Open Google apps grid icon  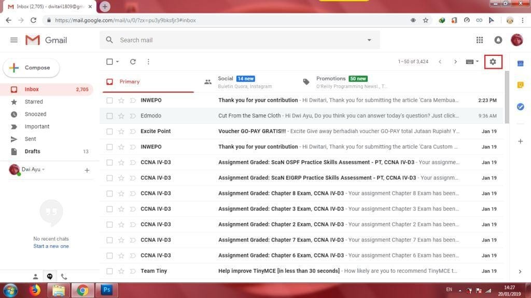tap(480, 40)
